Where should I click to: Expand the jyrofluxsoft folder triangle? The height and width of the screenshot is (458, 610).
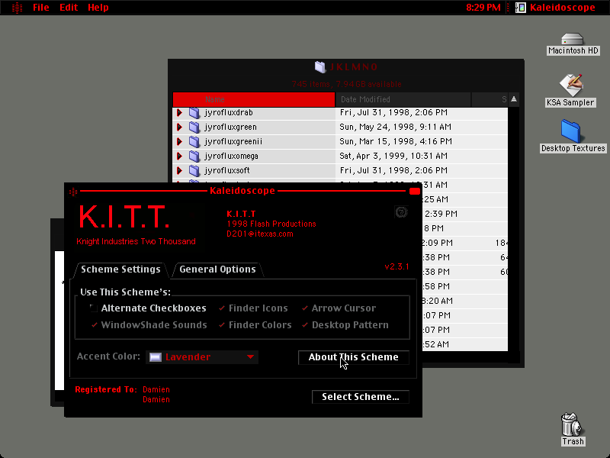[179, 170]
